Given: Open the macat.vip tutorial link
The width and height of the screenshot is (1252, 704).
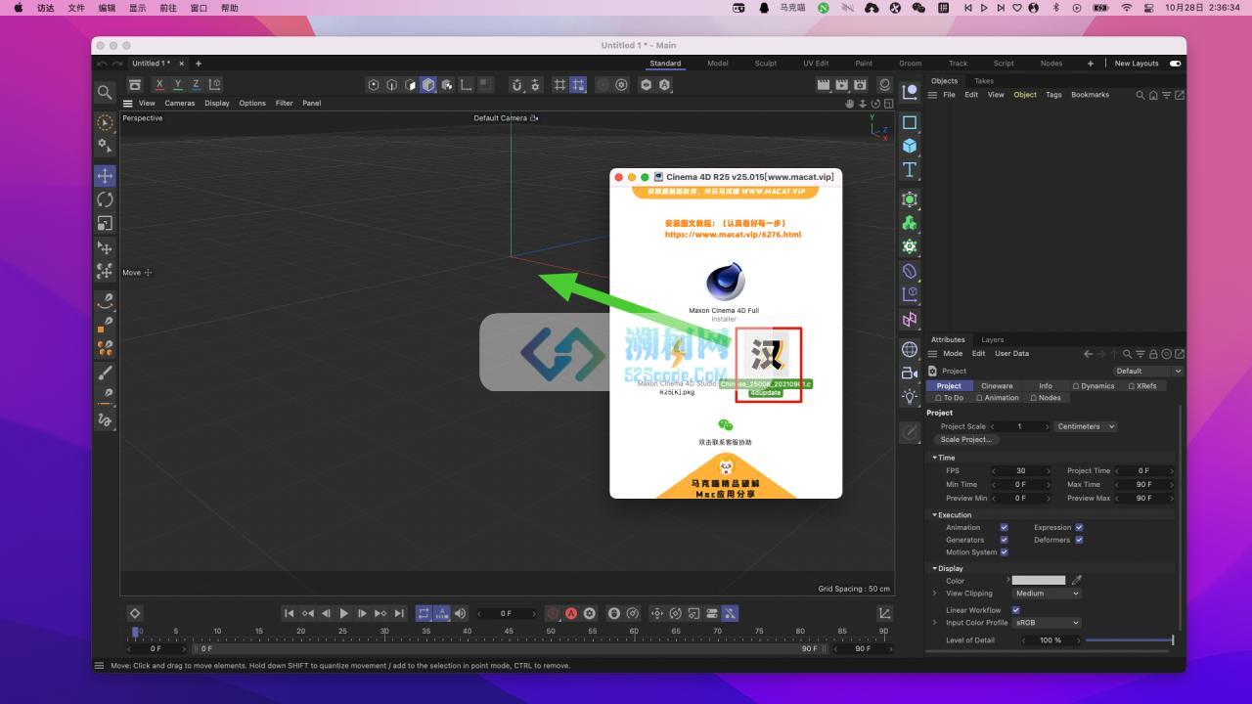Looking at the screenshot, I should 733,235.
